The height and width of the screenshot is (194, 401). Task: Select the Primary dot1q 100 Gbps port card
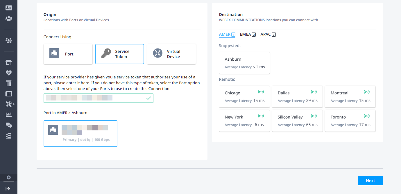[80, 134]
